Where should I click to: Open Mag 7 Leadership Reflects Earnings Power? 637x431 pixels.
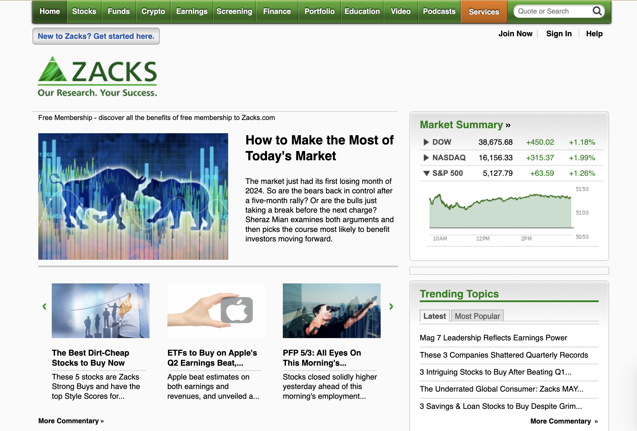coord(493,338)
